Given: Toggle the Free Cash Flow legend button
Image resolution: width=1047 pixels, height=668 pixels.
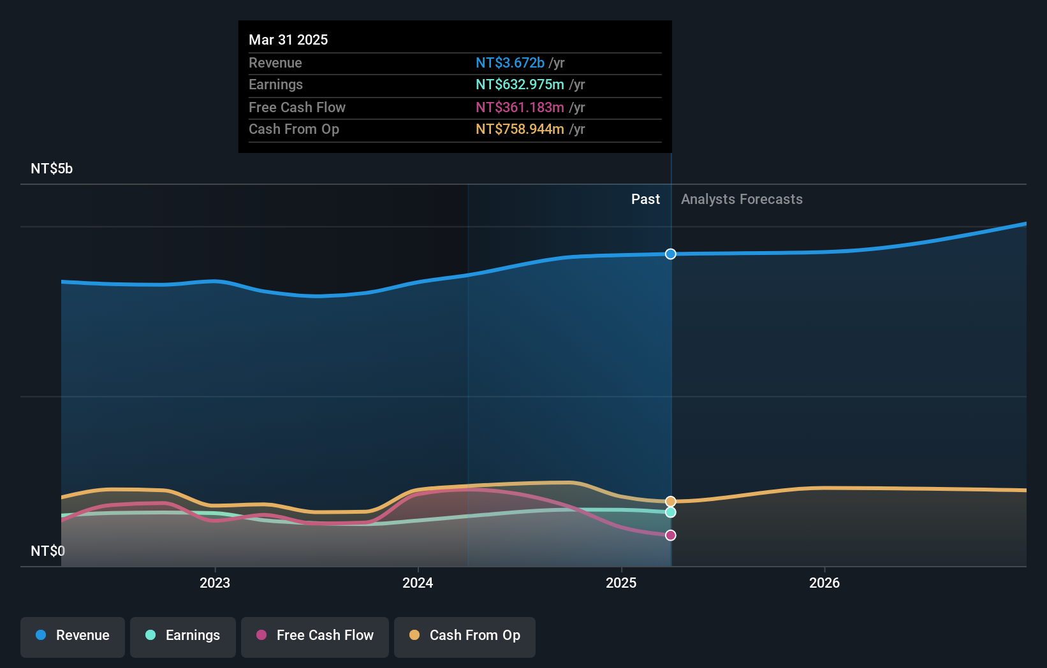Looking at the screenshot, I should tap(315, 637).
